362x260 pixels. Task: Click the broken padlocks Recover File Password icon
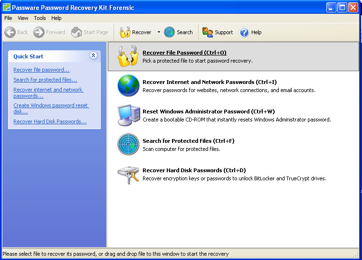[128, 56]
